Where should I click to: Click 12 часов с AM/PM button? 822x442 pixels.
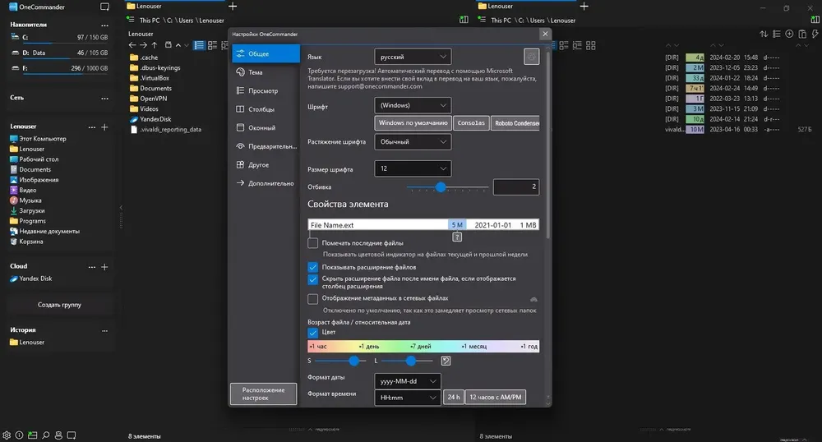[x=496, y=397]
